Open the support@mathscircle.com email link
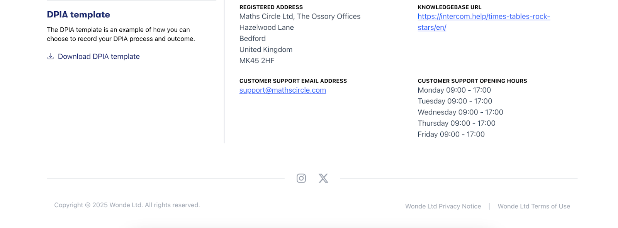This screenshot has width=618, height=228. [282, 90]
